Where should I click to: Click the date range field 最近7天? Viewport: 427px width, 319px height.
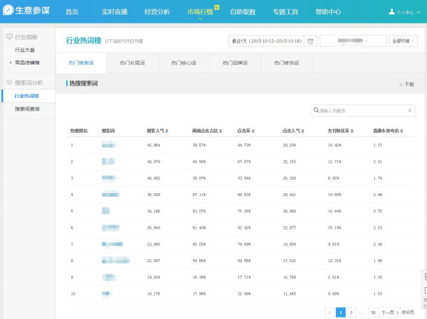click(x=267, y=40)
